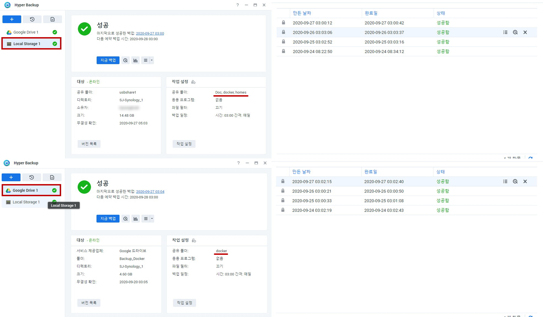Click 만든 날짜 column header in top version list
The width and height of the screenshot is (543, 317).
(x=302, y=13)
